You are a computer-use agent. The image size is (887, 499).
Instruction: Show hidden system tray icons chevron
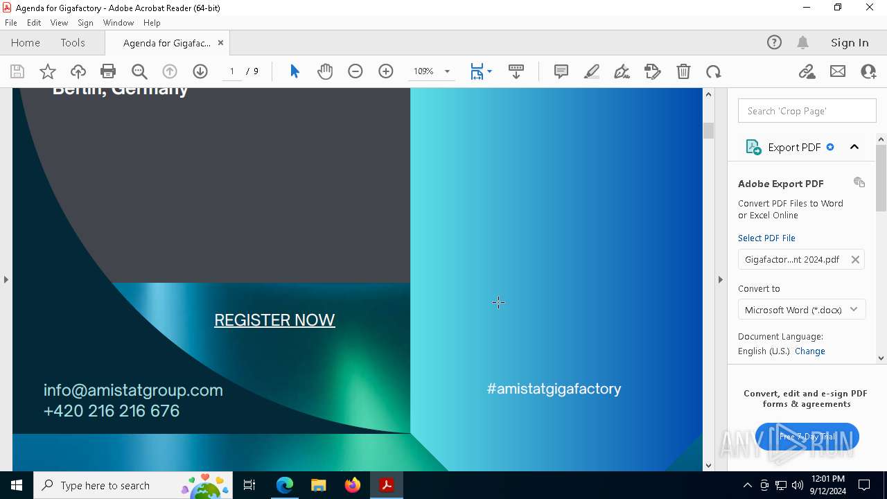tap(747, 485)
